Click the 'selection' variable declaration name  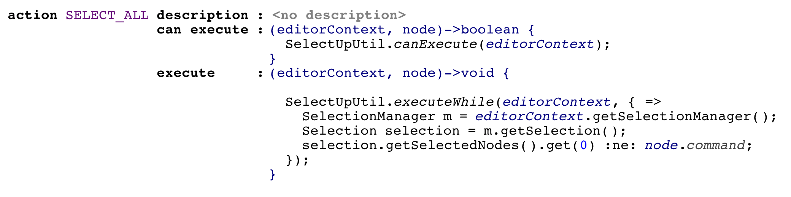point(422,131)
